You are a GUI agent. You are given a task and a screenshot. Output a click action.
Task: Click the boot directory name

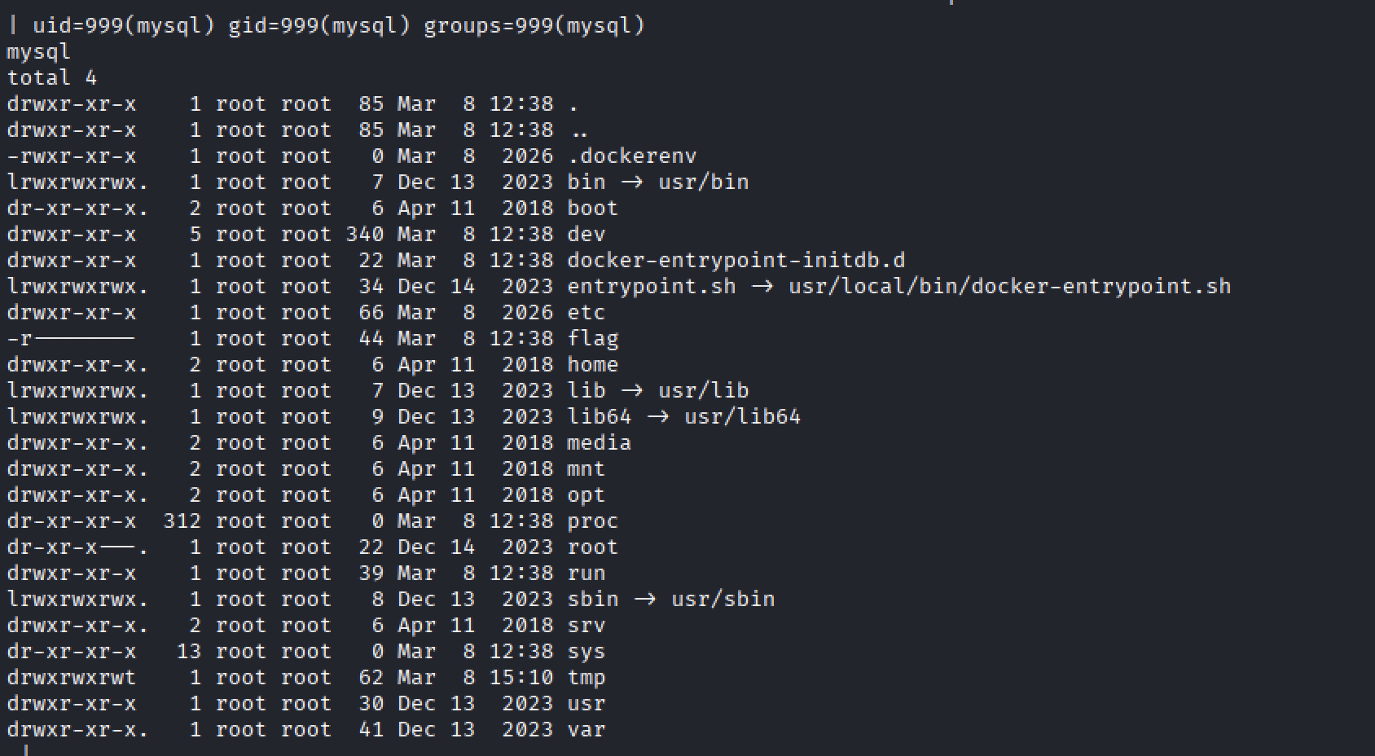click(592, 208)
